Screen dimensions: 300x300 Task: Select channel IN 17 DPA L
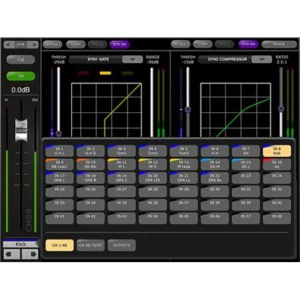click(x=60, y=178)
